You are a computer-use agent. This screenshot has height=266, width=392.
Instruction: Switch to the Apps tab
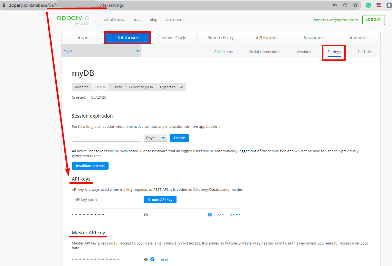click(x=83, y=38)
